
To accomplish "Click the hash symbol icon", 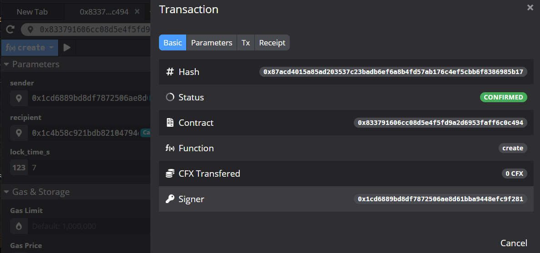I will click(x=170, y=72).
